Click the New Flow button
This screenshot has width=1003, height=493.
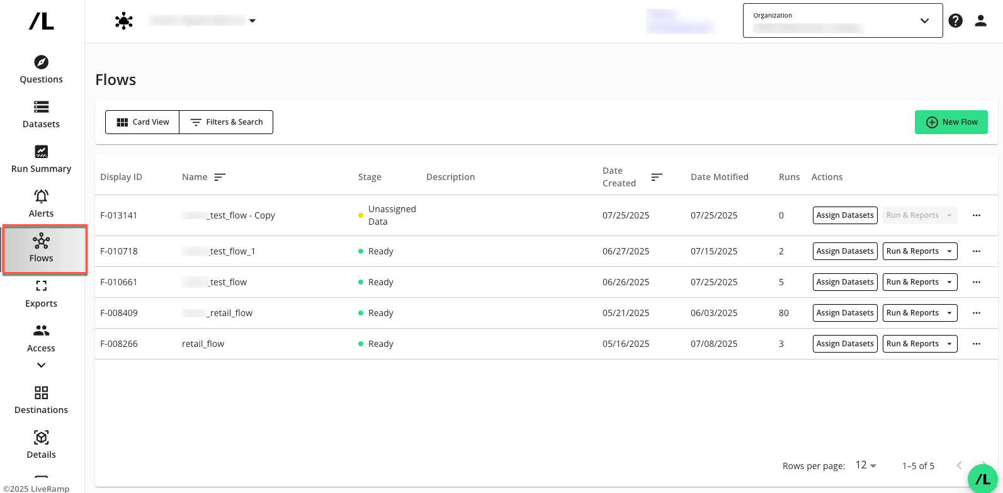tap(951, 122)
